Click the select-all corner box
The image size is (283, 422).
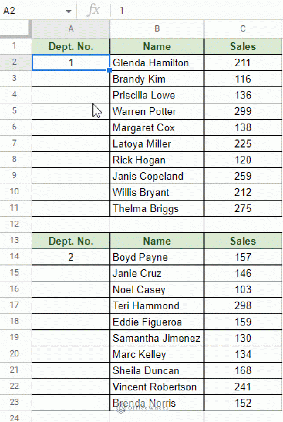click(16, 29)
